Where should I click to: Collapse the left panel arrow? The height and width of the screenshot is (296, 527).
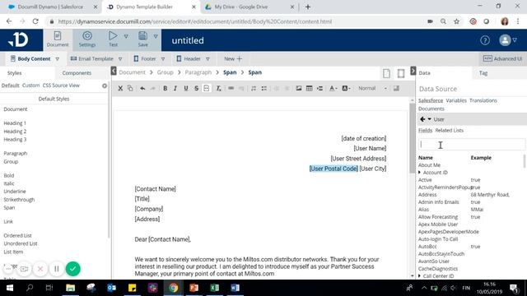click(114, 71)
